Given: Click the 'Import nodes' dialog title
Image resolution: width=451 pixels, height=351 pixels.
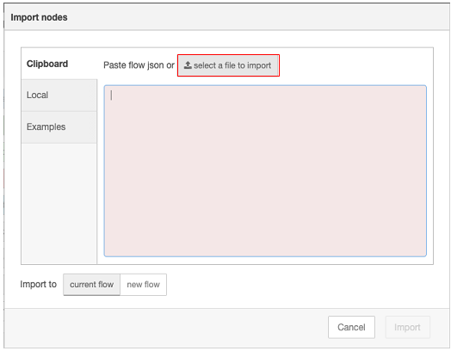Looking at the screenshot, I should [x=39, y=17].
